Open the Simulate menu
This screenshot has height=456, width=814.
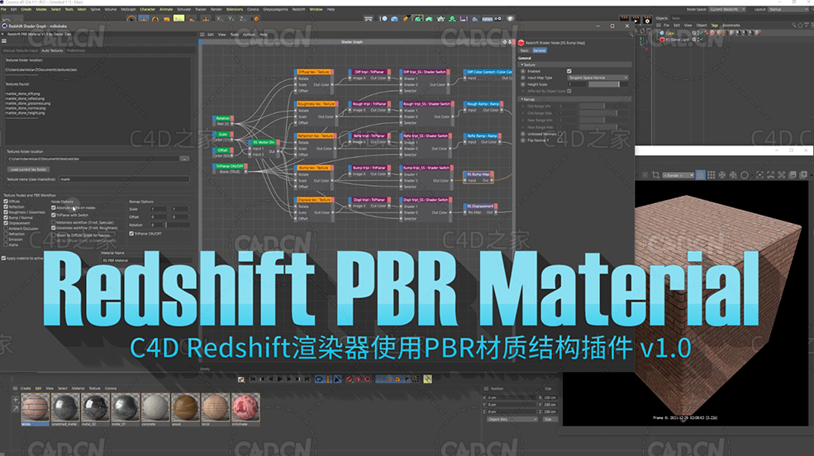pyautogui.click(x=183, y=9)
